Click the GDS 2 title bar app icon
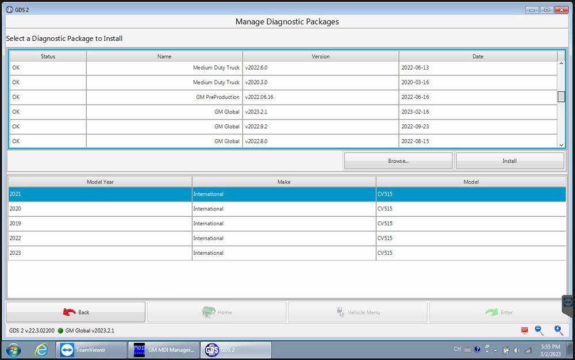 click(10, 10)
